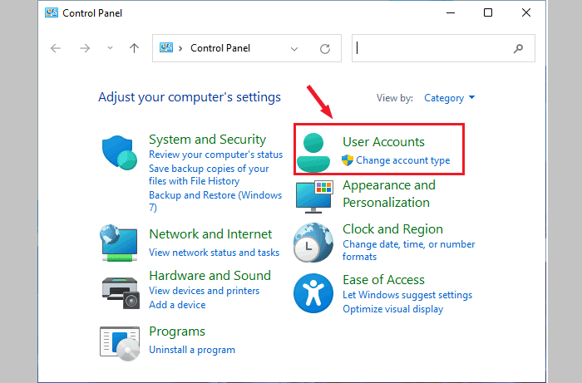Open the Hardware and Sound heading
This screenshot has width=582, height=383.
210,276
